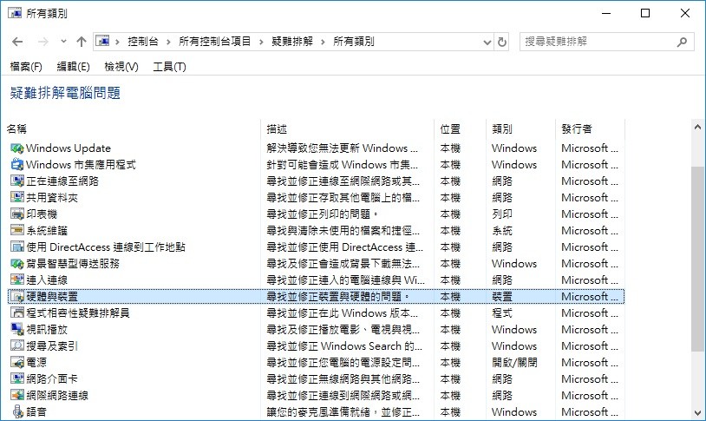Expand the address bar history dropdown
The height and width of the screenshot is (421, 706).
point(487,43)
